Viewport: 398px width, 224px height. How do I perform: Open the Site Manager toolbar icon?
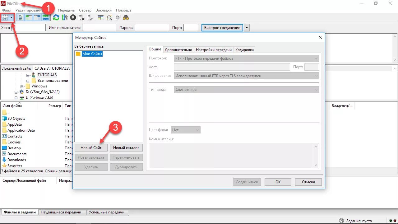5,18
